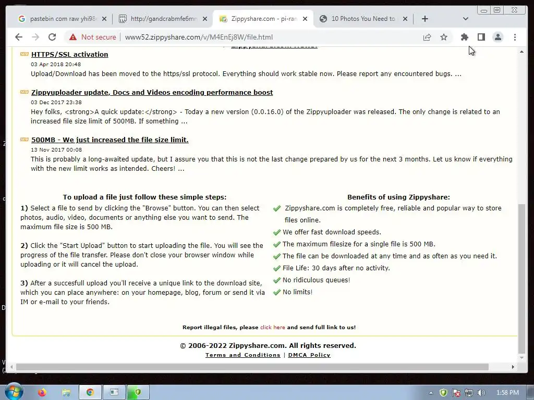Click the forward navigation arrow

(x=35, y=37)
